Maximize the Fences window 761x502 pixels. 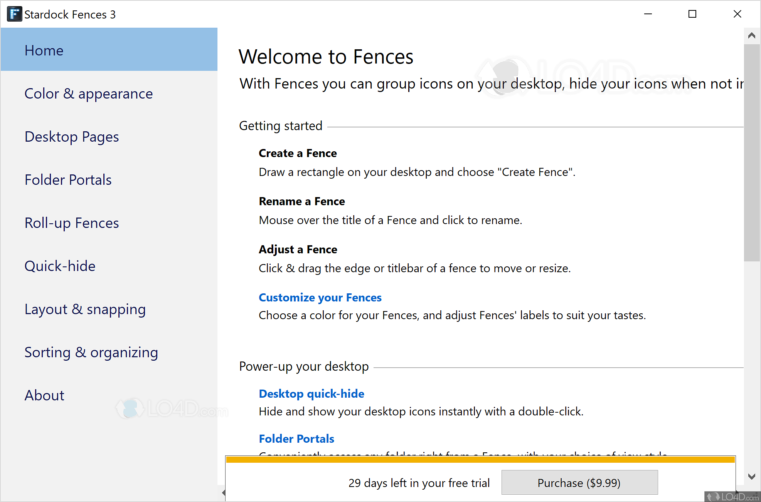click(x=692, y=14)
